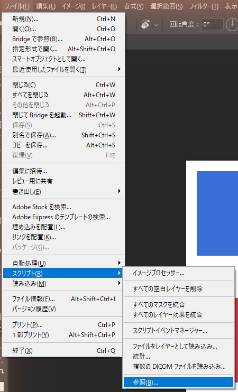
Task: Open the 選択範囲(S) menu
Action: pos(166,6)
